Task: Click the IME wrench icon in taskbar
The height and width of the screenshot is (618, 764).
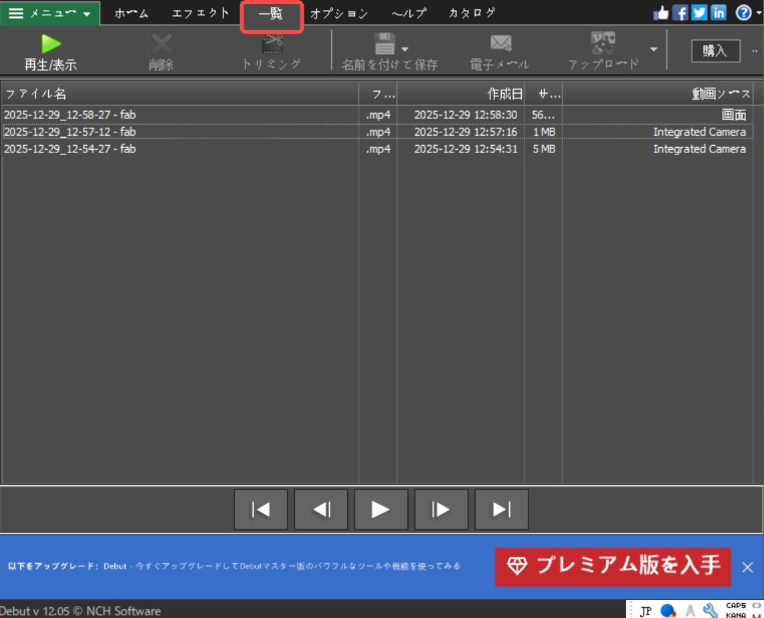Action: [712, 610]
